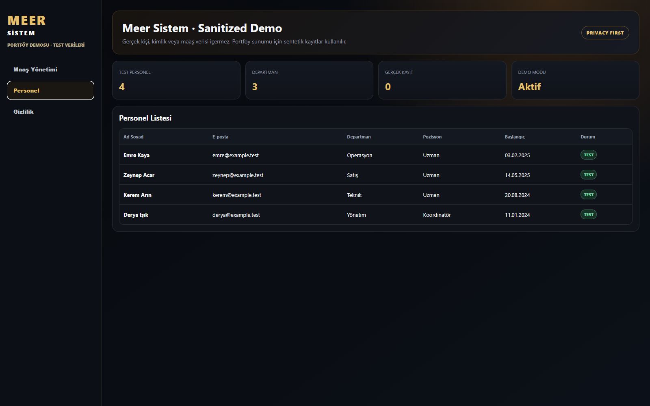
Task: Click the TEST badge in Emre Kaya's row
Action: coord(588,155)
